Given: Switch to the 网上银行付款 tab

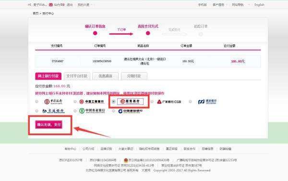Looking at the screenshot, I should pos(48,76).
